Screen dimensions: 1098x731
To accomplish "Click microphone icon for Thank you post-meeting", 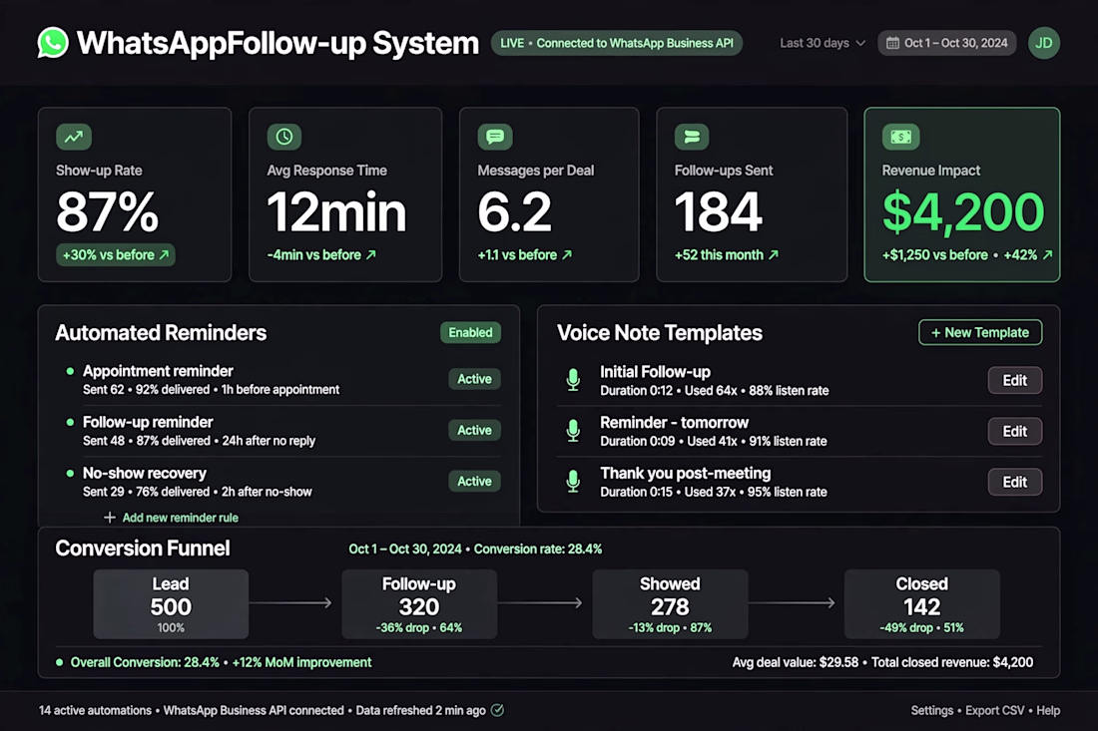I will point(573,482).
